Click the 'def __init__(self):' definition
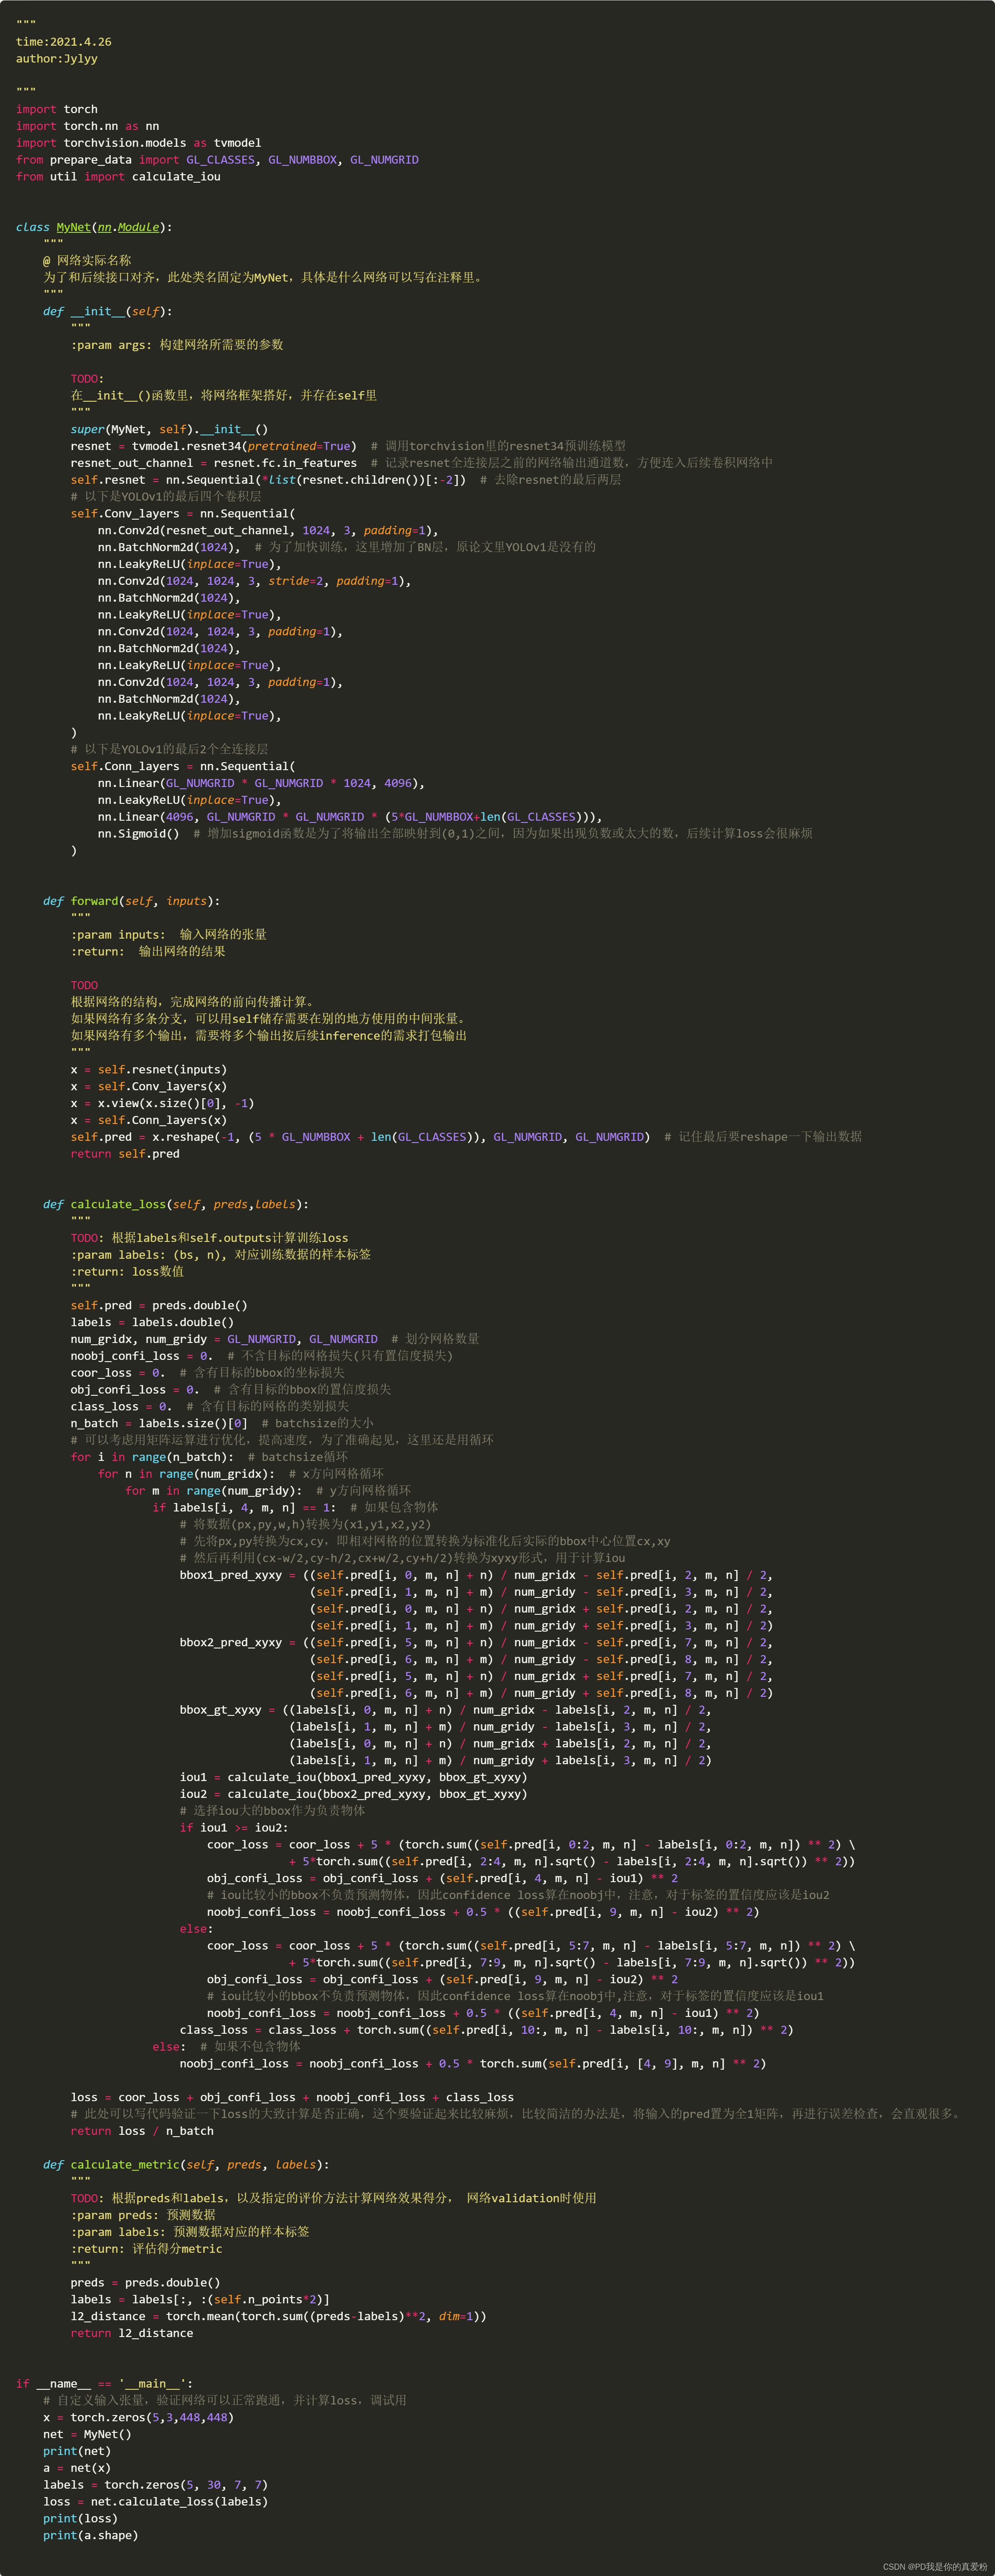Viewport: 995px width, 2576px height. point(108,312)
